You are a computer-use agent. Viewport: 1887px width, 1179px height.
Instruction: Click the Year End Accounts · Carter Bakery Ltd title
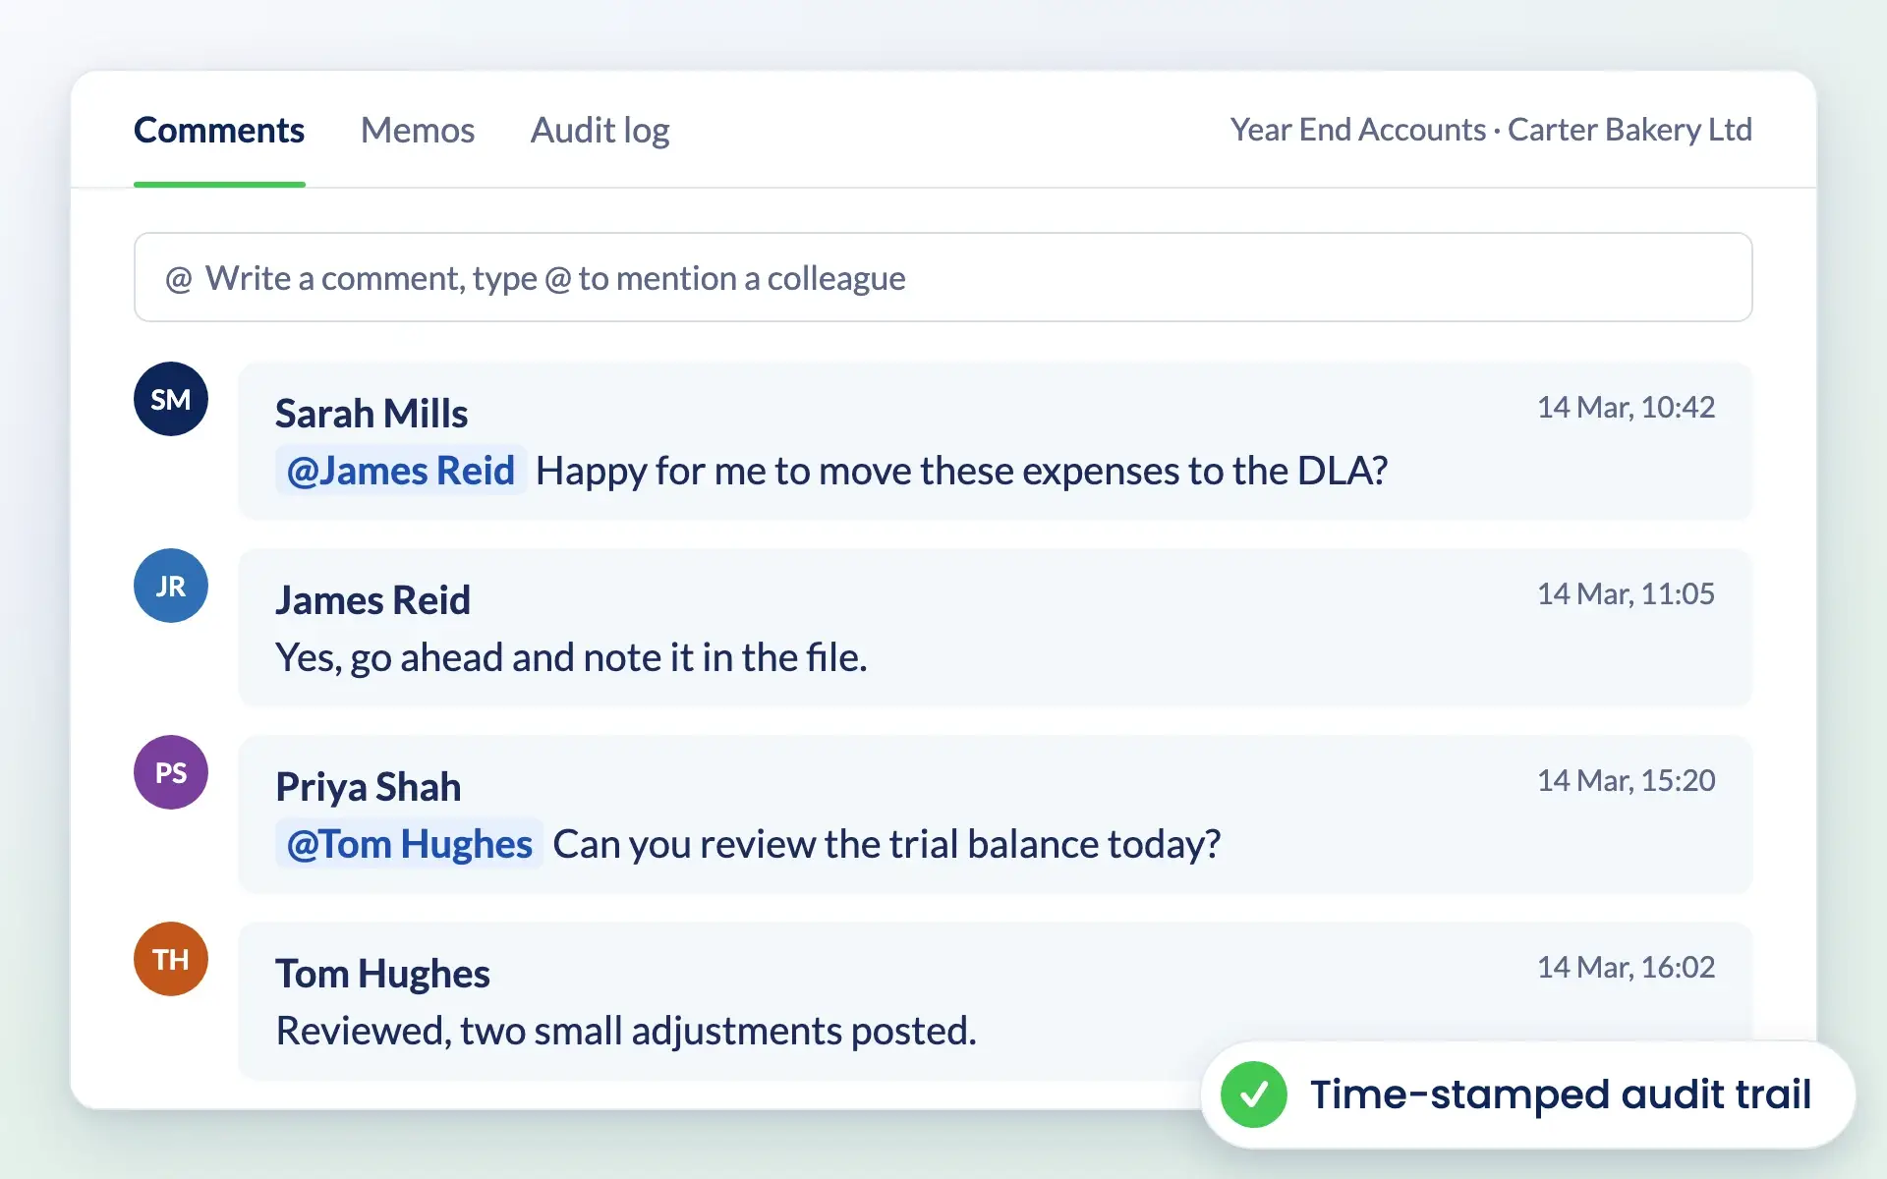click(x=1491, y=130)
